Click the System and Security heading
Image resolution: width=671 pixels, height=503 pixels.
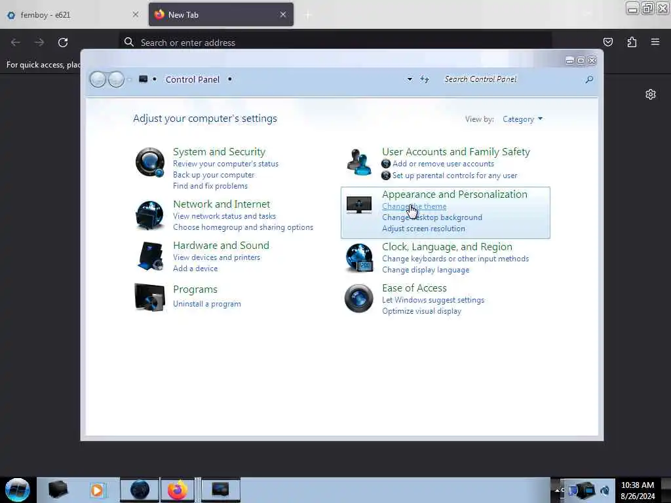219,152
